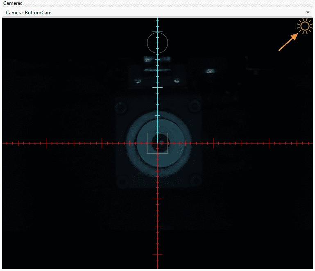The height and width of the screenshot is (271, 315).
Task: Click the bottom-right screw of the motor mount
Action: pyautogui.click(x=196, y=180)
